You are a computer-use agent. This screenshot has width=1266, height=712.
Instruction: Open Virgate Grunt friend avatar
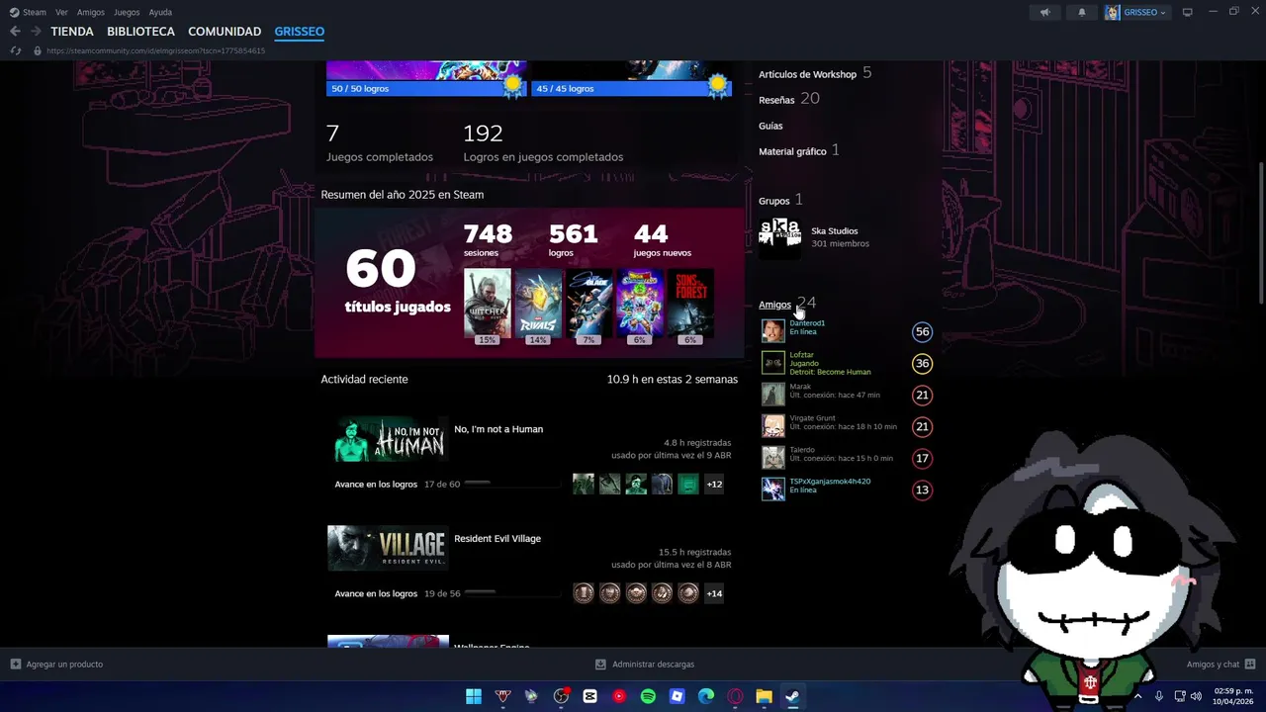click(x=772, y=426)
